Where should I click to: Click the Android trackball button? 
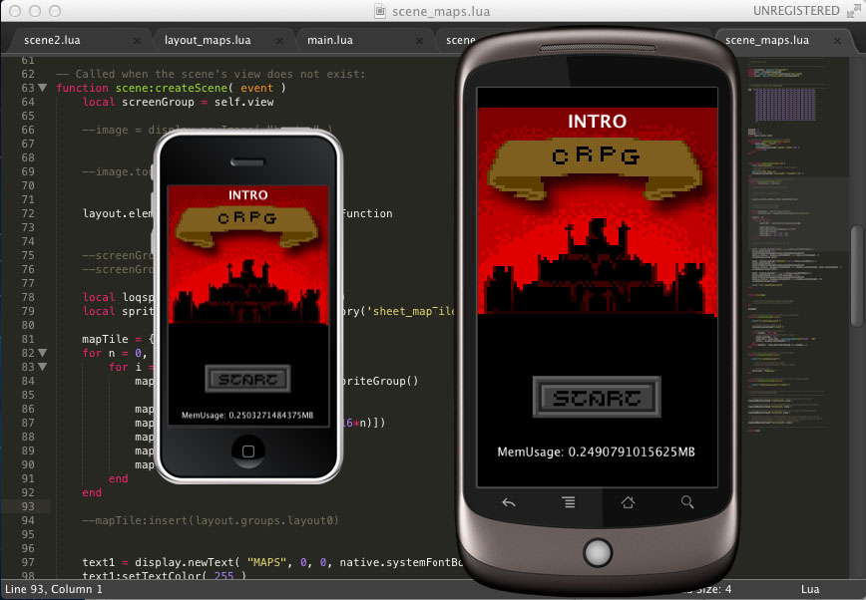[598, 552]
